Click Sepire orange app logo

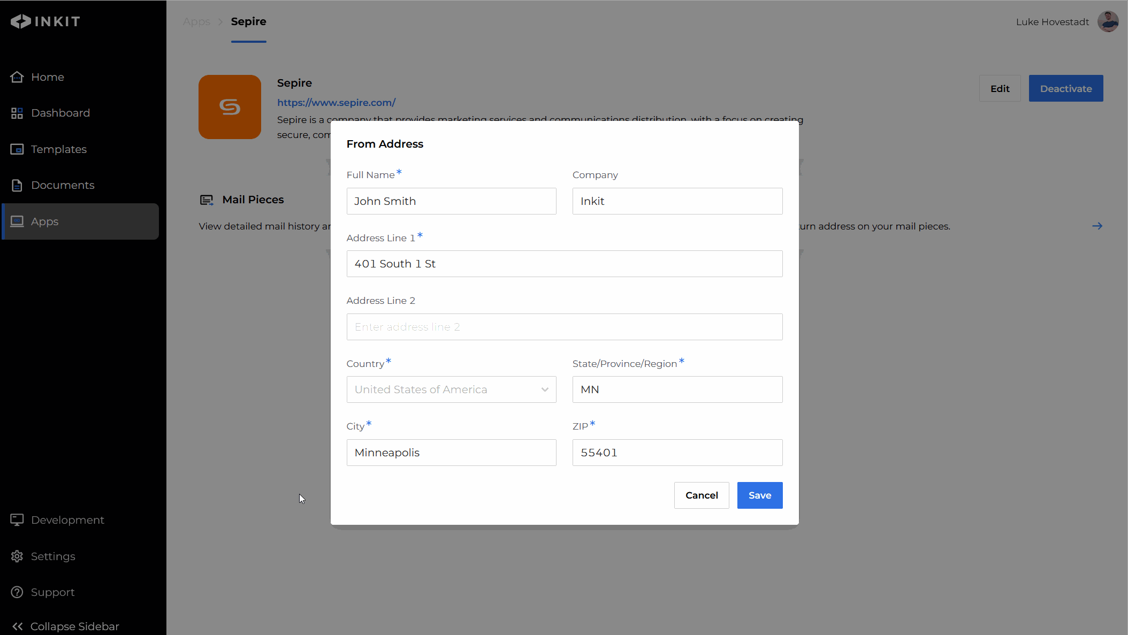click(230, 107)
